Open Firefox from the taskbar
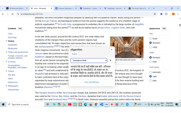This screenshot has height=113, width=181. pyautogui.click(x=91, y=105)
